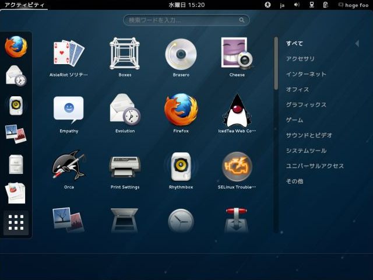
Task: Open IcedTea Web Control Panel
Action: pyautogui.click(x=237, y=114)
